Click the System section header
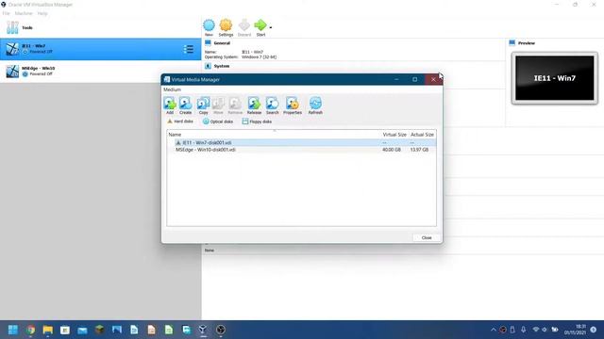 tap(222, 66)
